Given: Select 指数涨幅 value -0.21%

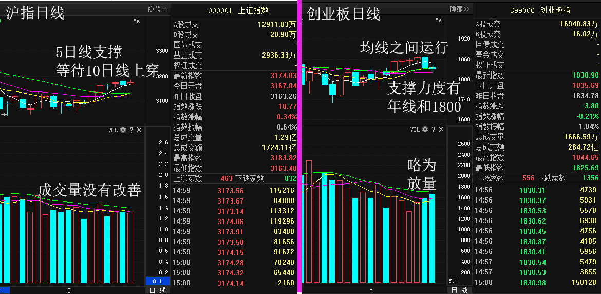Looking at the screenshot, I should 587,116.
